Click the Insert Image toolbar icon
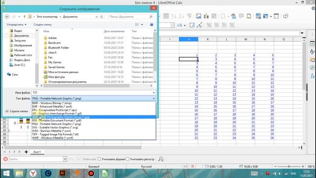 (198, 16)
